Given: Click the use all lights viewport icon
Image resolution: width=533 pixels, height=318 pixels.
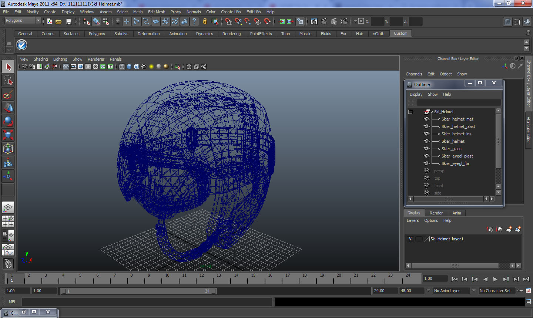Looking at the screenshot, I should coord(151,67).
